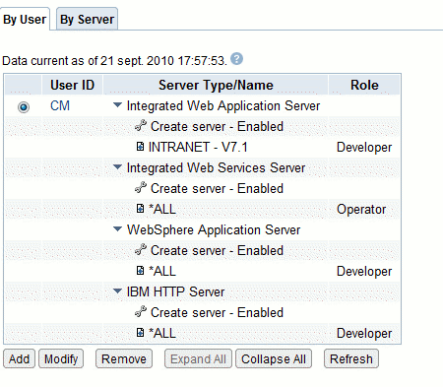
Task: Click the Refresh button
Action: click(351, 358)
